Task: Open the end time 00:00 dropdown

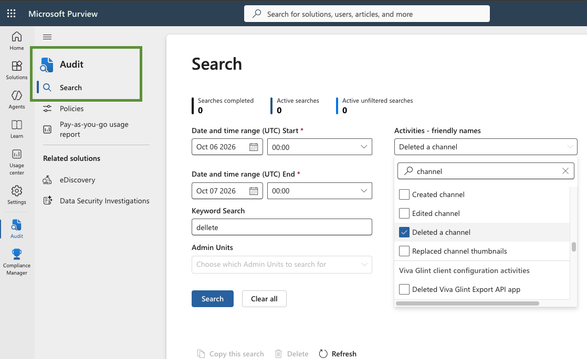Action: pyautogui.click(x=320, y=191)
